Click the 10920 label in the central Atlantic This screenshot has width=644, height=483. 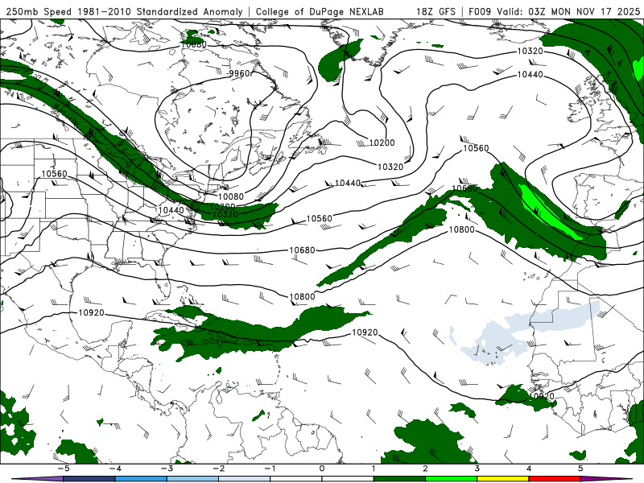point(365,332)
